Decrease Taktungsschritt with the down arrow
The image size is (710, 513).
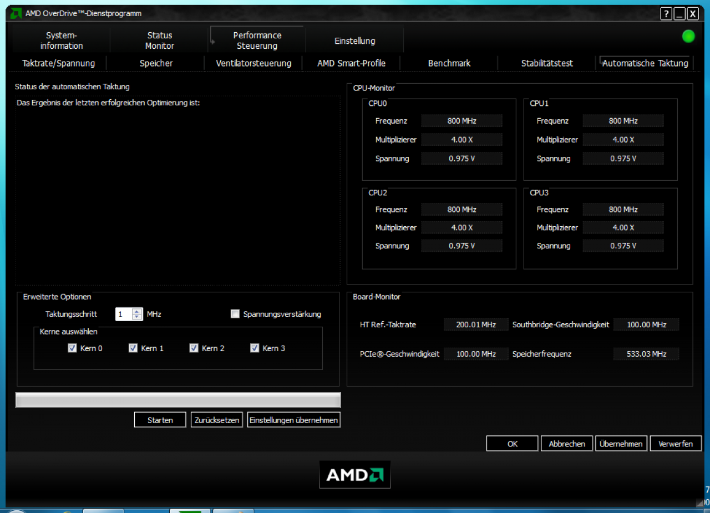pos(137,317)
